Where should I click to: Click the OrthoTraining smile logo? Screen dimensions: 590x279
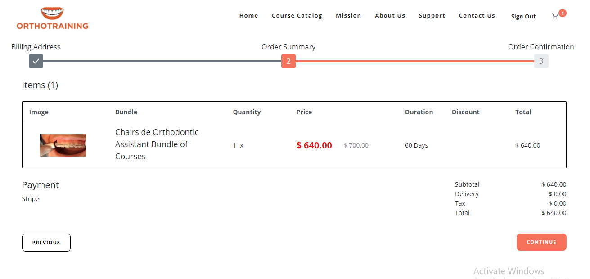pos(52,18)
